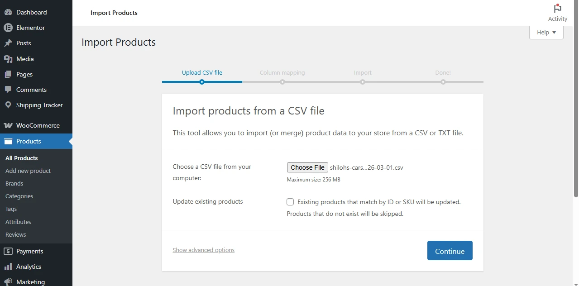Open the Payments icon in sidebar

9,251
